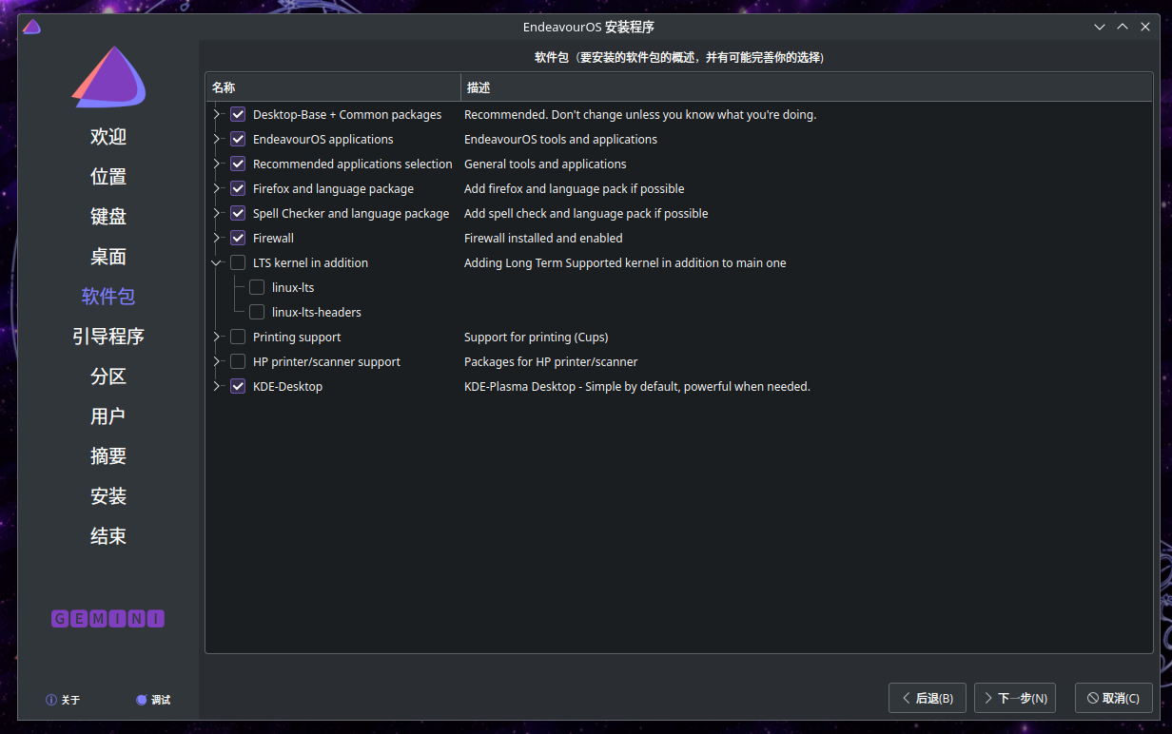The width and height of the screenshot is (1172, 734).
Task: Click 'Add spell check and language pack' description
Action: click(586, 213)
